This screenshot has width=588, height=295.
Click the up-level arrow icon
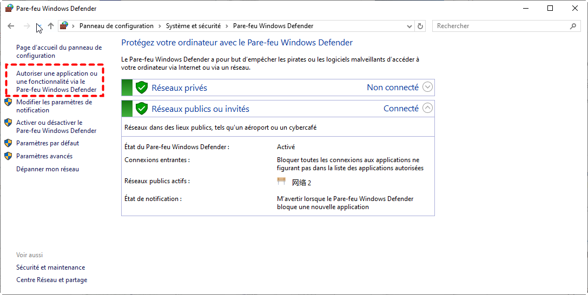(x=51, y=26)
